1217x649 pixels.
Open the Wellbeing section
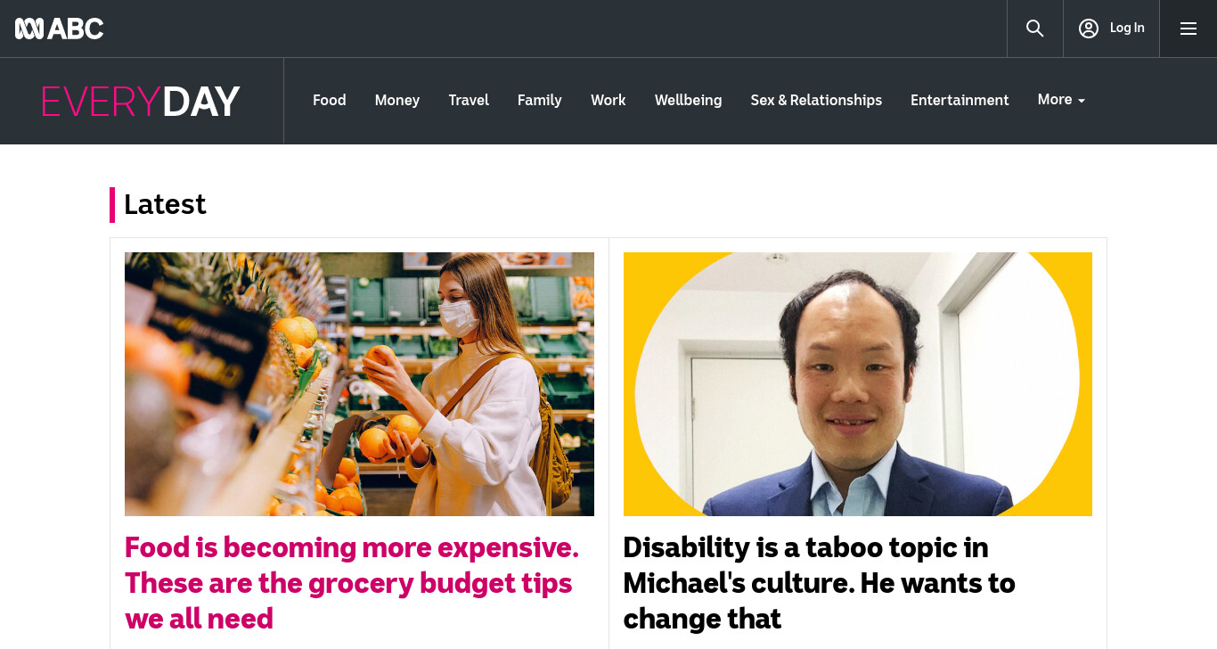click(688, 100)
